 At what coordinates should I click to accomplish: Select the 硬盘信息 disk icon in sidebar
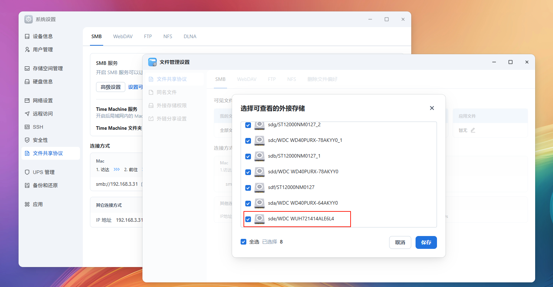coord(27,82)
